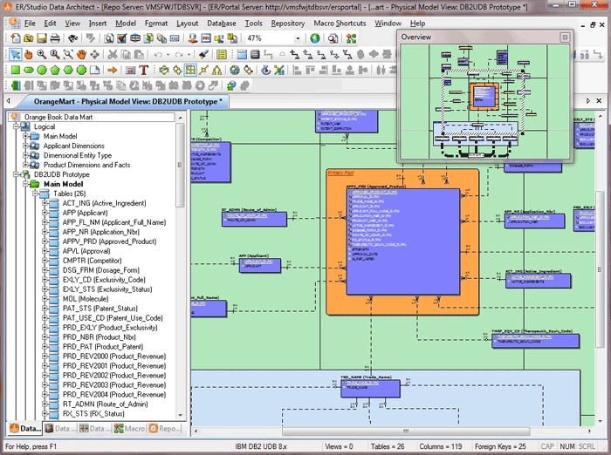
Task: Select the RT_ADMN (Route_of_Admin) table in diagram
Action: (255, 219)
